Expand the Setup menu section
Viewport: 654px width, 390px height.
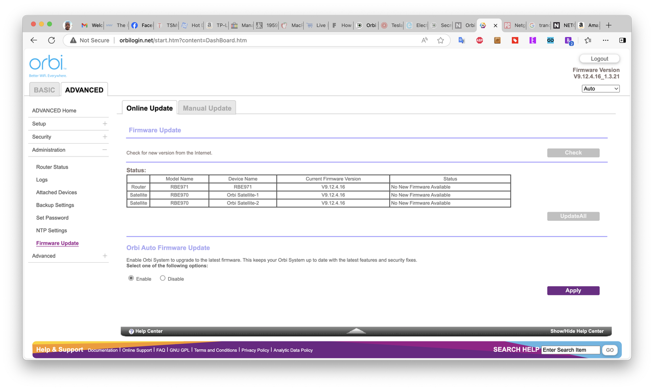pos(105,124)
